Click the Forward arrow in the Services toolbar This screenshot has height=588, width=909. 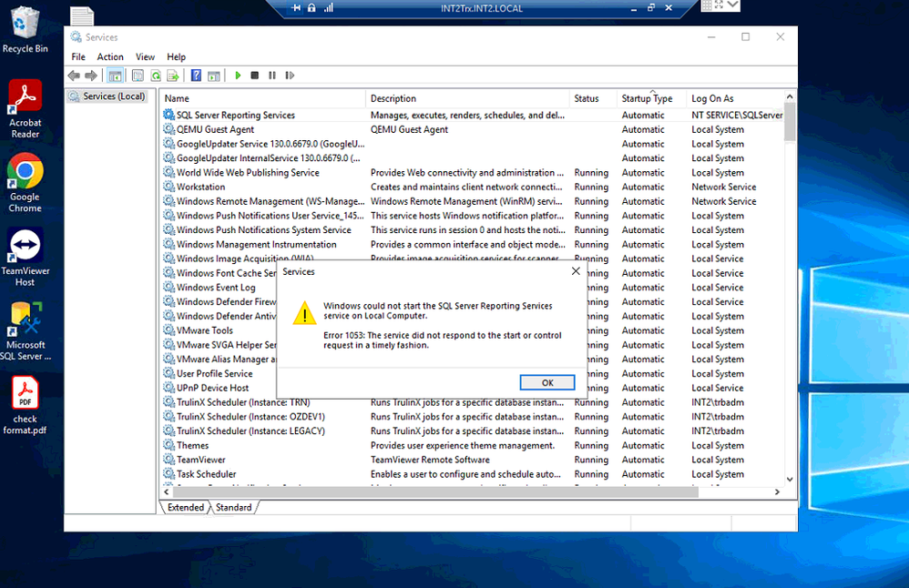tap(91, 76)
